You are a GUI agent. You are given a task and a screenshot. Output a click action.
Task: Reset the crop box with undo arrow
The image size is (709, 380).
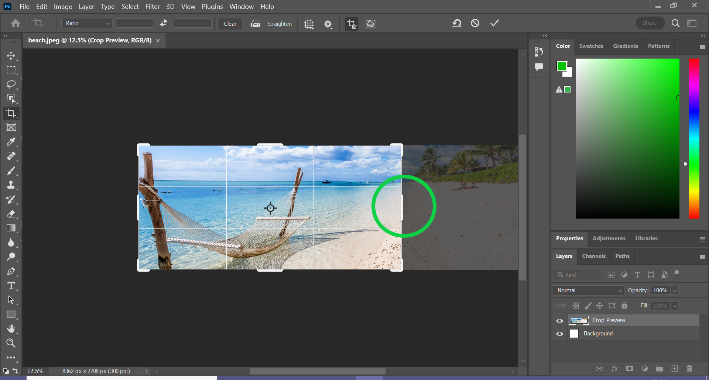click(457, 23)
